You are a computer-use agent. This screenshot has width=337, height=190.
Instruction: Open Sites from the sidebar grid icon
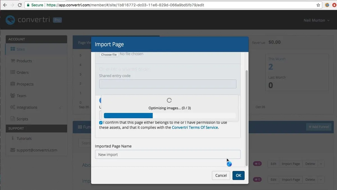coord(13,49)
